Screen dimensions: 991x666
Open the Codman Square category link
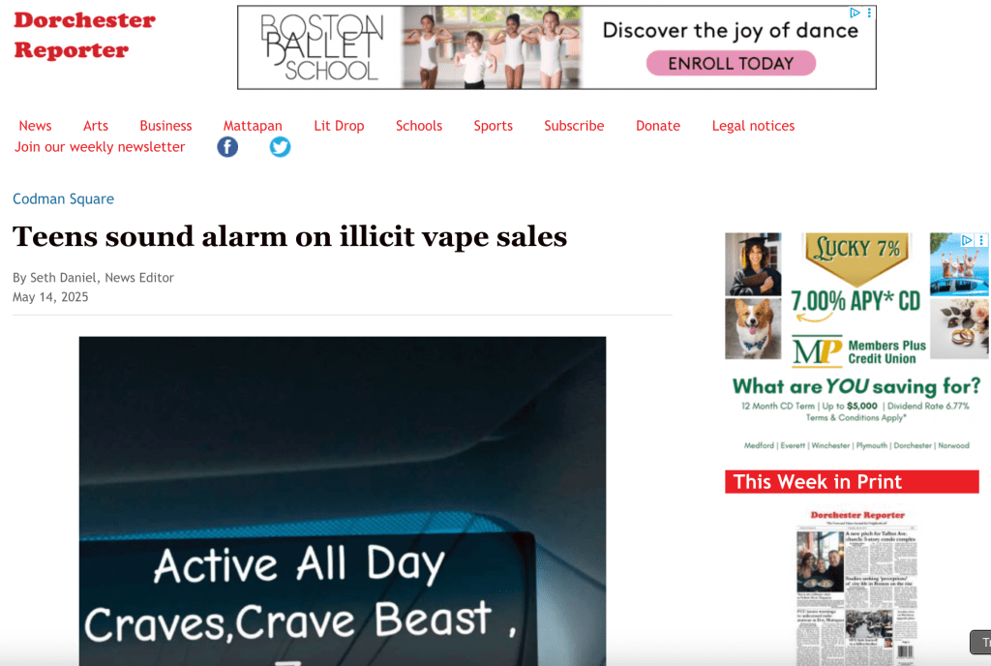63,199
